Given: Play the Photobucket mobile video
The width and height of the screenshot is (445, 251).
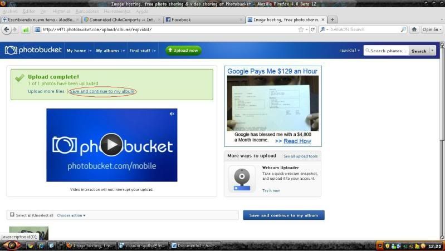Looking at the screenshot, I should coord(111,145).
